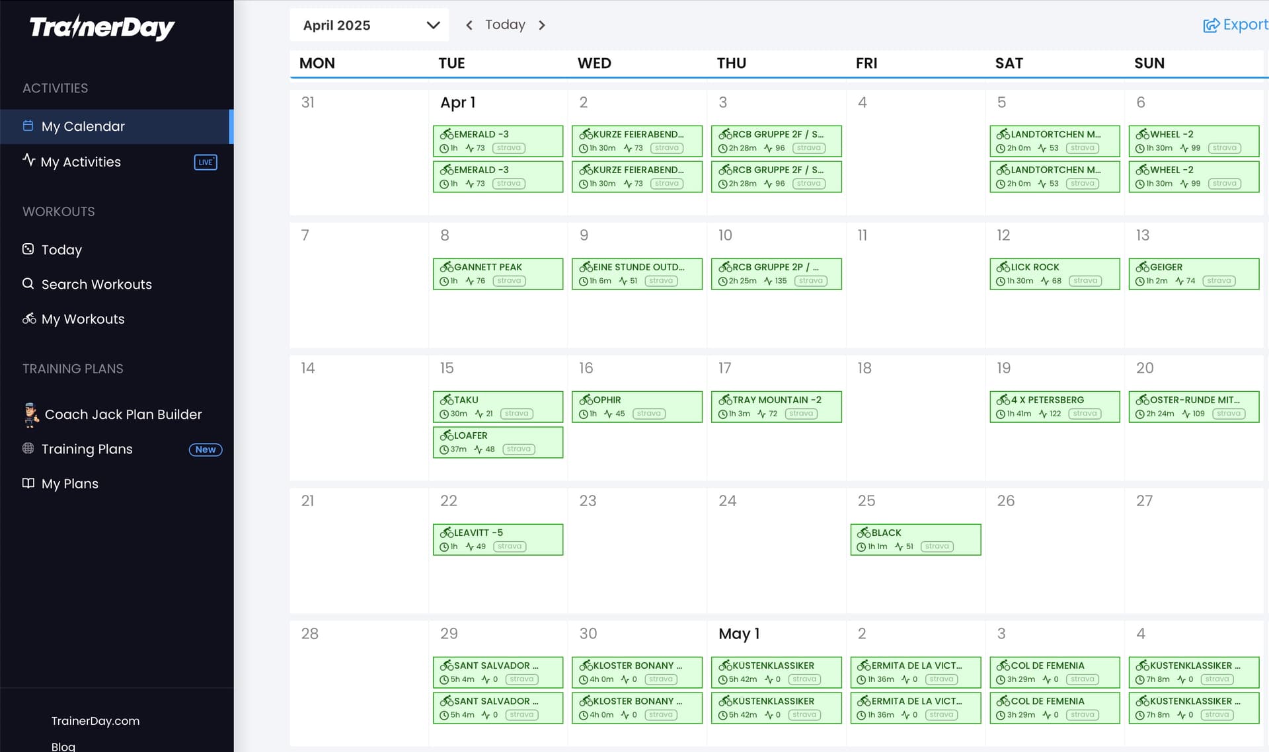The height and width of the screenshot is (752, 1269).
Task: Go to next month with right chevron
Action: (542, 25)
